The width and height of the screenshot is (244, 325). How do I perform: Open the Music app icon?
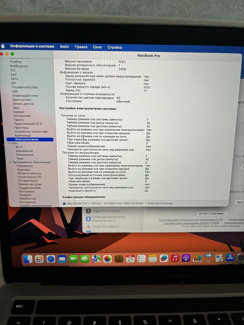(175, 258)
